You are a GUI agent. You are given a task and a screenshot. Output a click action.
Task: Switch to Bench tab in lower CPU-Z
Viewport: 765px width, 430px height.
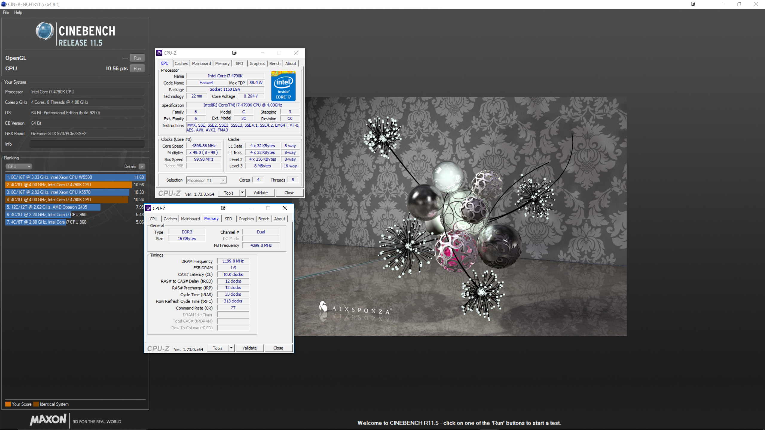pyautogui.click(x=264, y=219)
